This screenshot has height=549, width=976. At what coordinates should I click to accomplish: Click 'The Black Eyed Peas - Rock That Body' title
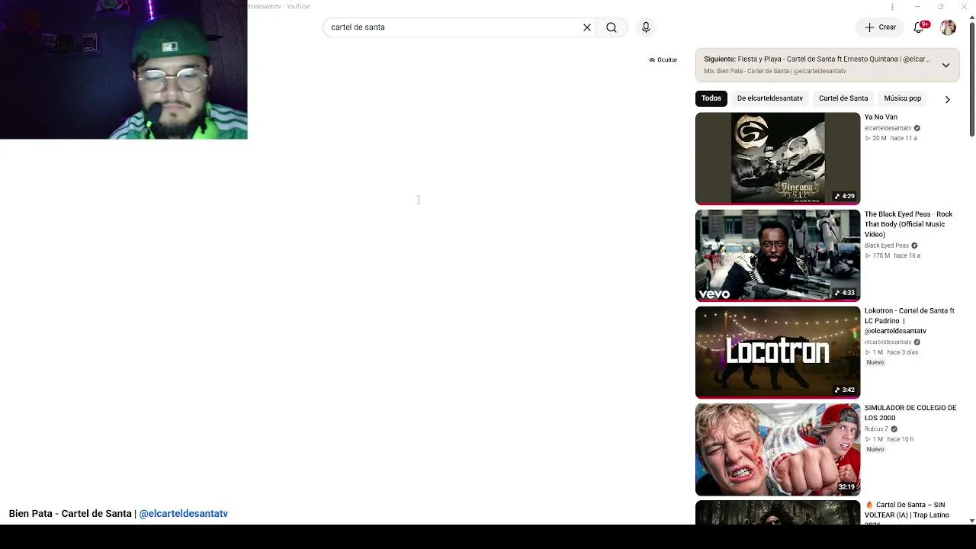tap(909, 224)
